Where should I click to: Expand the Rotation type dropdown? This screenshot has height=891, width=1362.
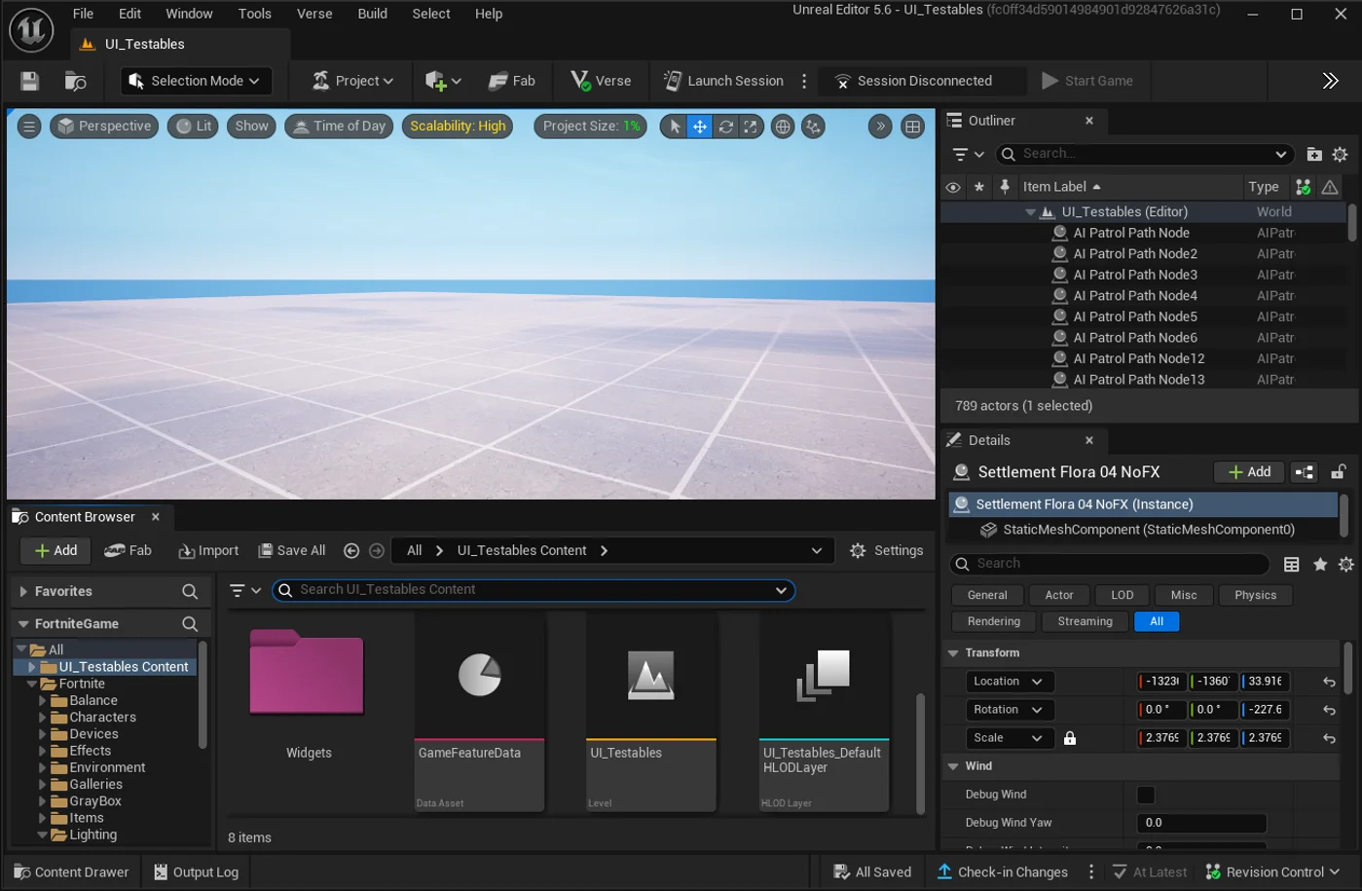click(x=1009, y=710)
